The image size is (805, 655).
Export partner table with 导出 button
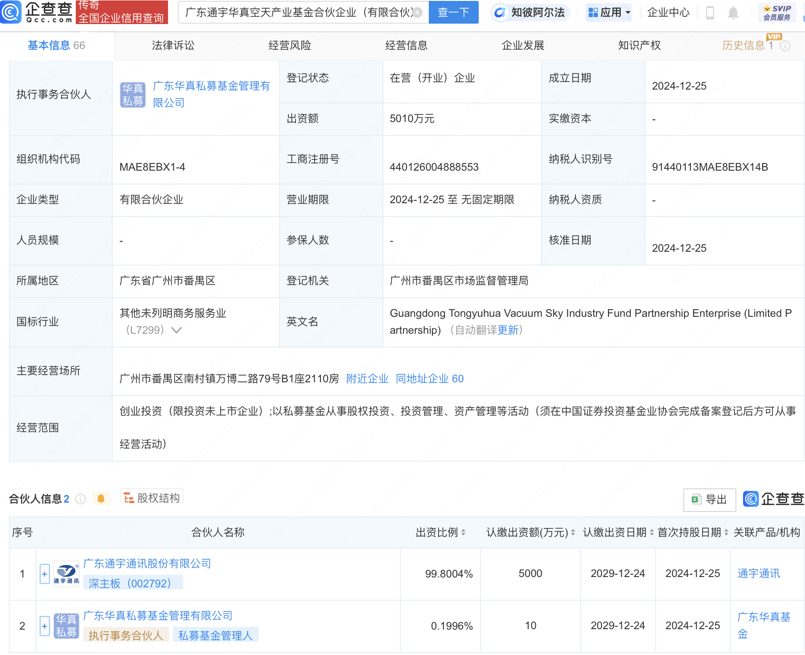click(709, 499)
